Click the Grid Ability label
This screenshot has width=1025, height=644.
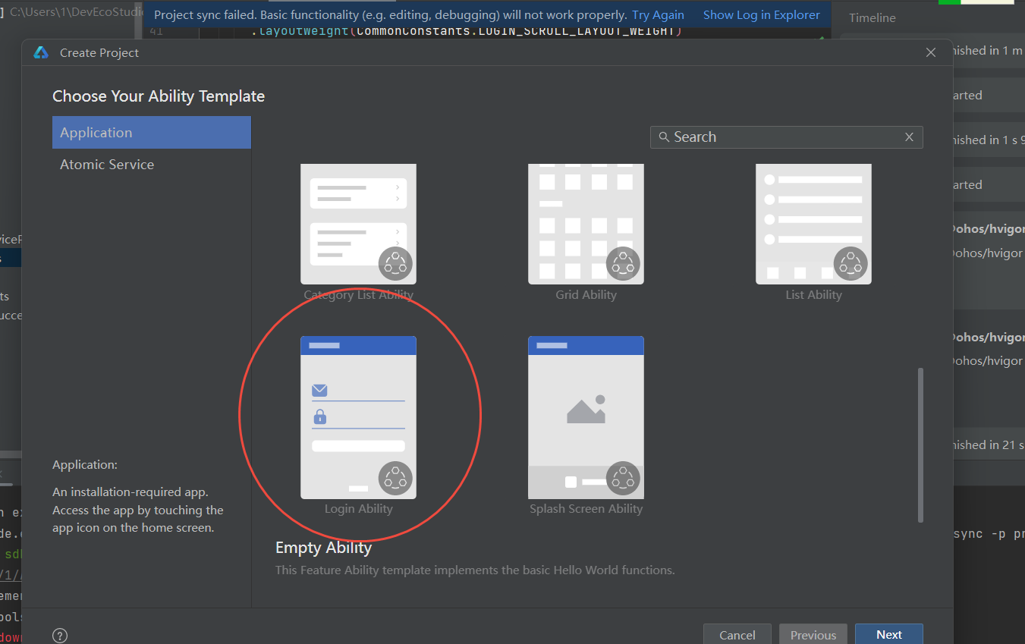point(586,295)
